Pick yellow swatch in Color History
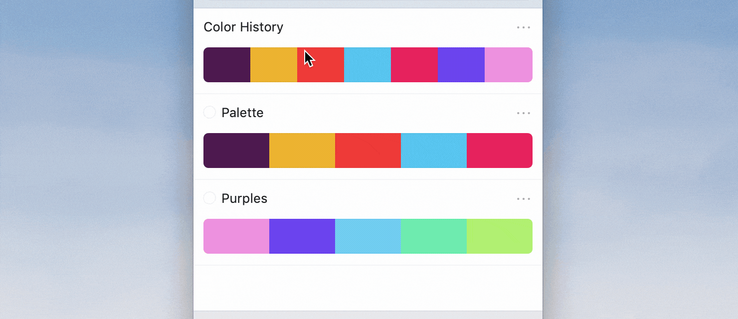This screenshot has height=319, width=738. 274,65
